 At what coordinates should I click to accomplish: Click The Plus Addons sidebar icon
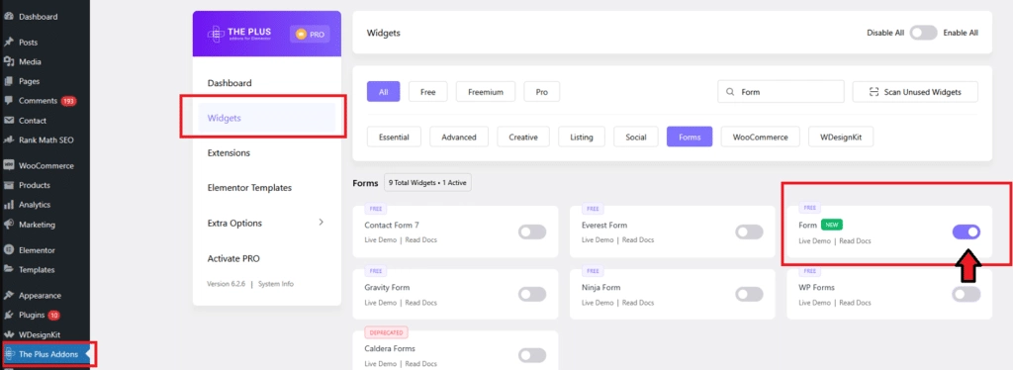(x=9, y=354)
